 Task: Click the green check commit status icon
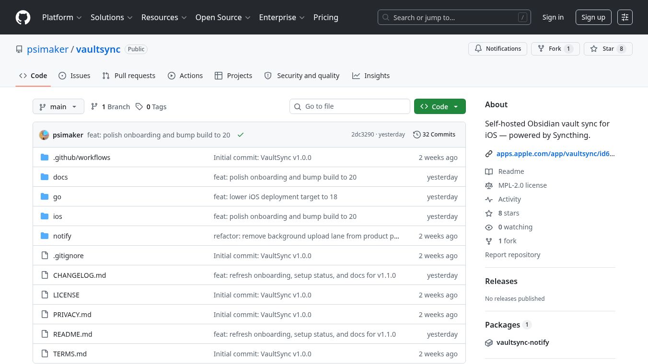(241, 135)
